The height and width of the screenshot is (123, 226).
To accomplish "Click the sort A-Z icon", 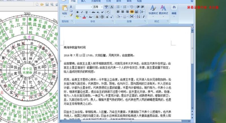I will point(138,17).
